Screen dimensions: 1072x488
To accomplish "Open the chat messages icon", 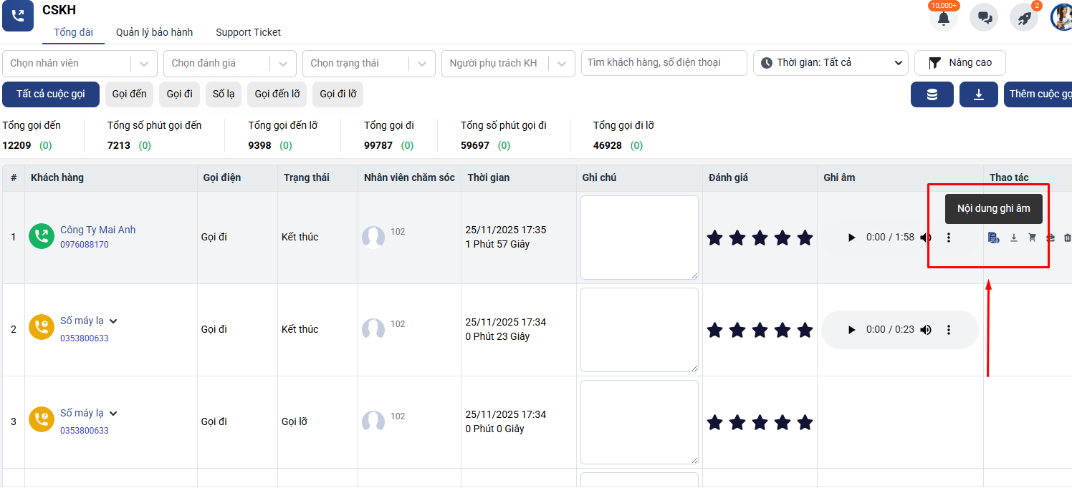I will (x=984, y=19).
